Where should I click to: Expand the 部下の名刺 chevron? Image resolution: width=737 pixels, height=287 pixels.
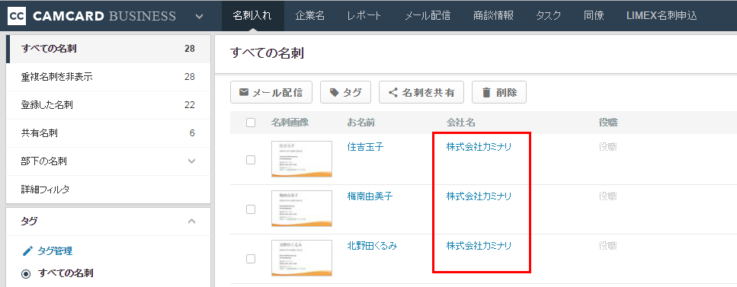pos(191,161)
